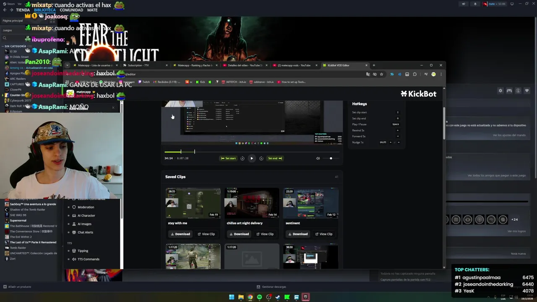Click the Moderation shield icon
537x302 pixels.
click(74, 207)
